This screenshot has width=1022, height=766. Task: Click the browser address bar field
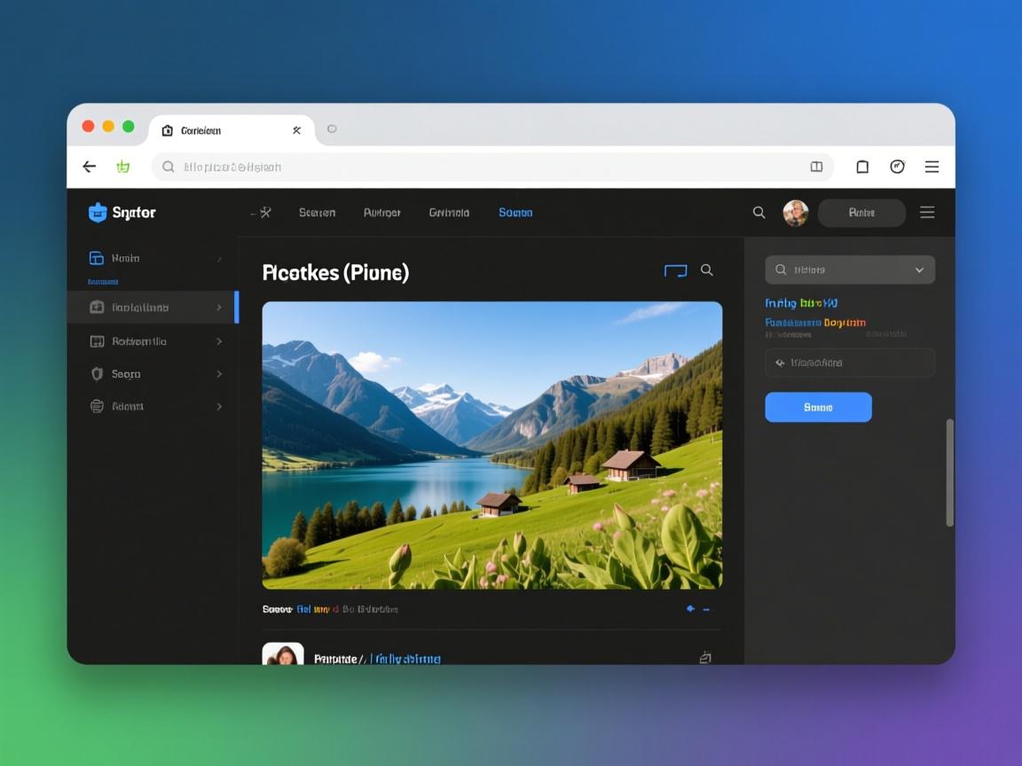coord(488,167)
